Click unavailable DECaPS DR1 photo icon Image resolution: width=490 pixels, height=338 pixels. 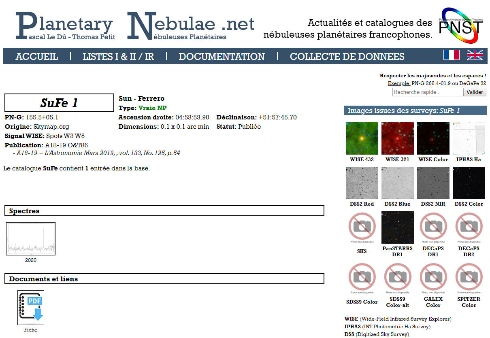(x=433, y=229)
